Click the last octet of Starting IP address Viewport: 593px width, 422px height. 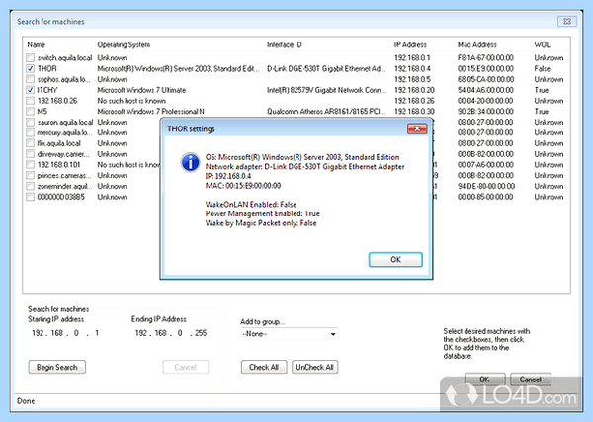pos(97,333)
